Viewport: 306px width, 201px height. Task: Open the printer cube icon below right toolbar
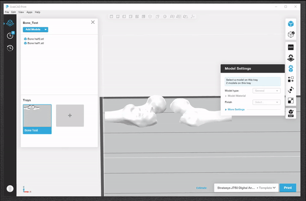point(291,113)
